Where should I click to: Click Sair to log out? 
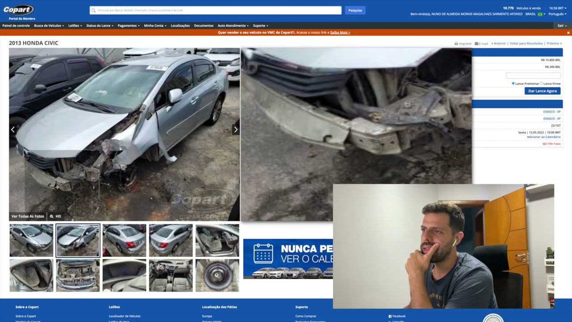562,25
